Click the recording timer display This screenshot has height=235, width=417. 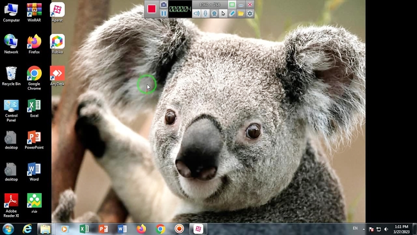click(180, 9)
